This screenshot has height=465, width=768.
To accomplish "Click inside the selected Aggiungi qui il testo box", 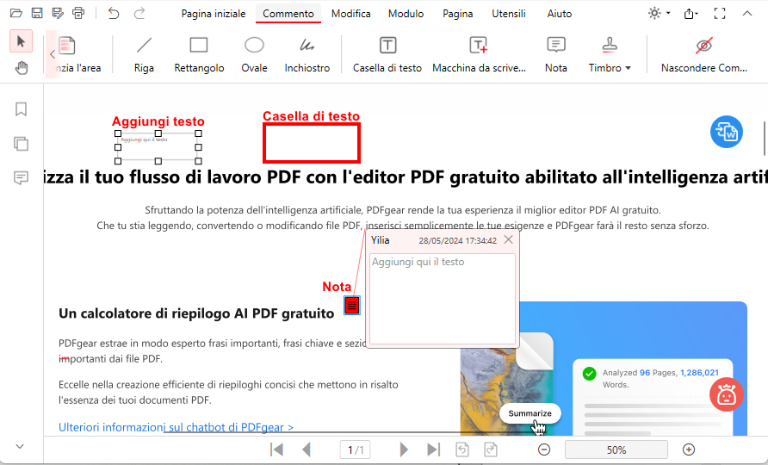I will [158, 147].
